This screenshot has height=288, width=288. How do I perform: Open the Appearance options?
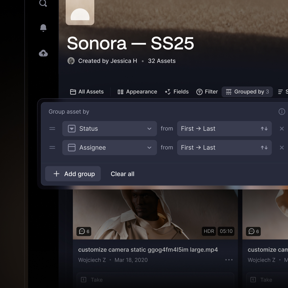(x=137, y=92)
